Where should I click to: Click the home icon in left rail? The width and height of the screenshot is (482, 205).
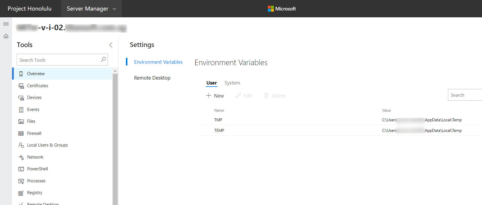(x=6, y=36)
